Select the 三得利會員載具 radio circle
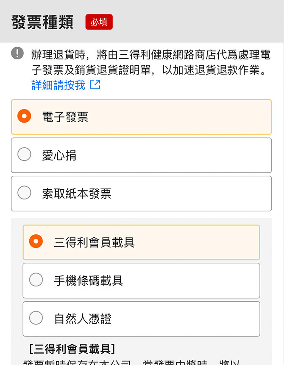 click(x=36, y=241)
